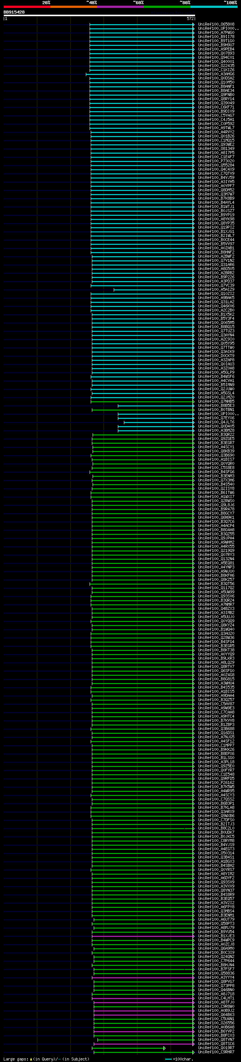The image size is (241, 1062).
Task: Open hit UniRef100_A7PWG0
Action: 216,32
